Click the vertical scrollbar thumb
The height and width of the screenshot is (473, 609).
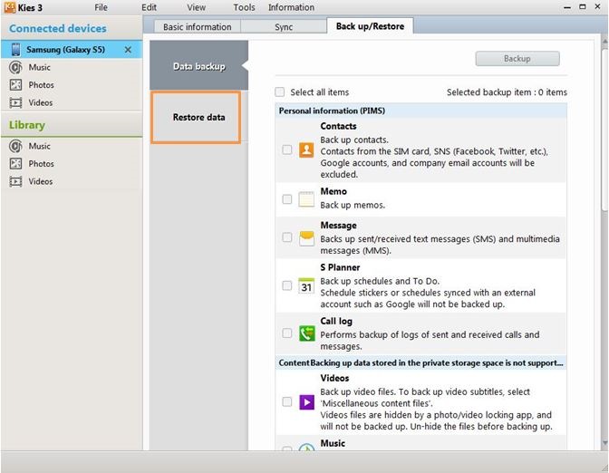(604, 130)
